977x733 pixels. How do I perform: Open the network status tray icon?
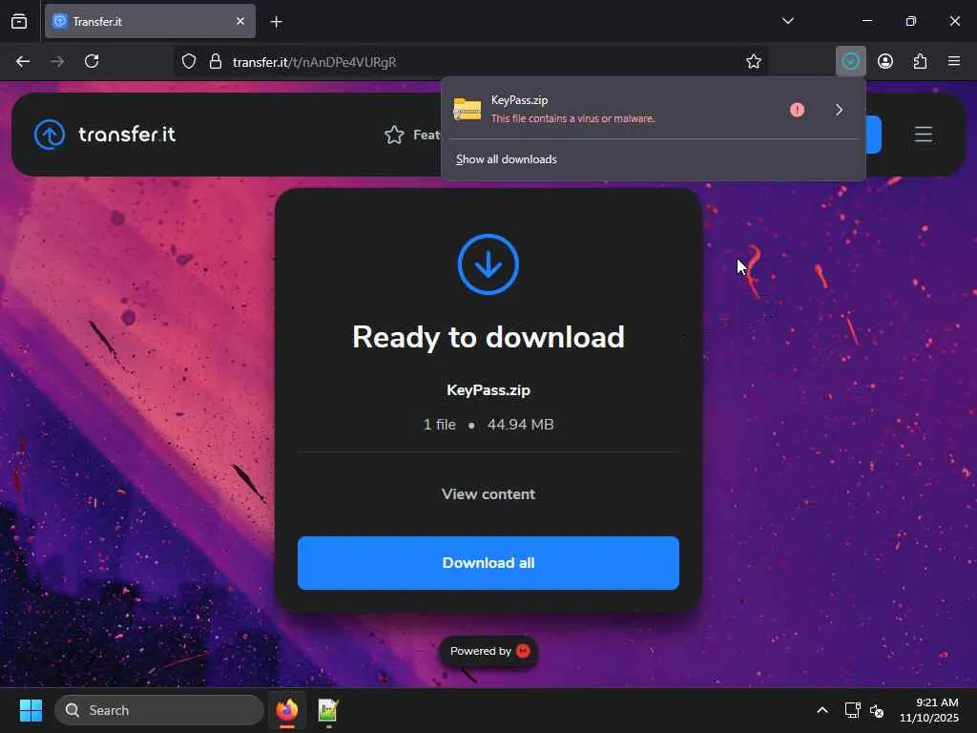click(852, 710)
